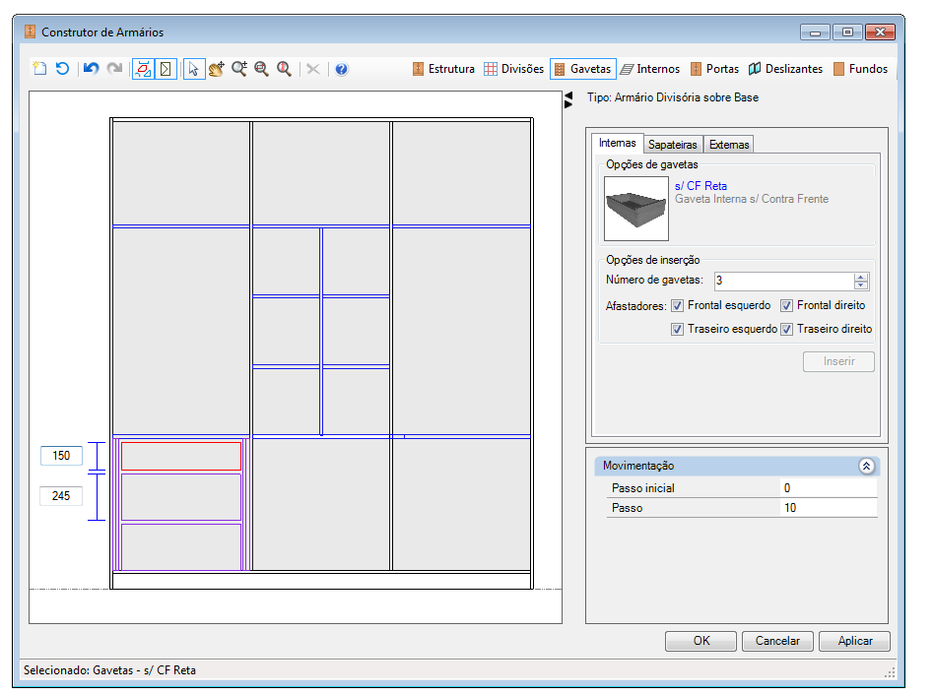Toggle Traseiro direito checkbox
The width and height of the screenshot is (934, 695).
point(787,329)
